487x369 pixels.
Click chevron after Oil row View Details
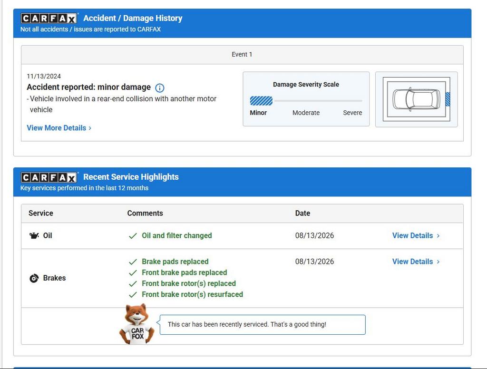pos(438,236)
